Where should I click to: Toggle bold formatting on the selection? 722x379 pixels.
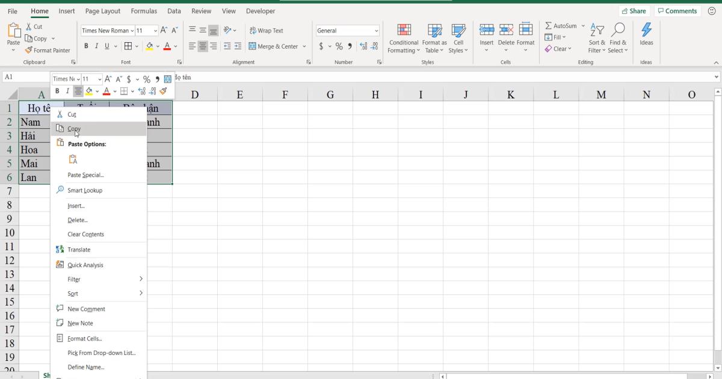point(86,46)
